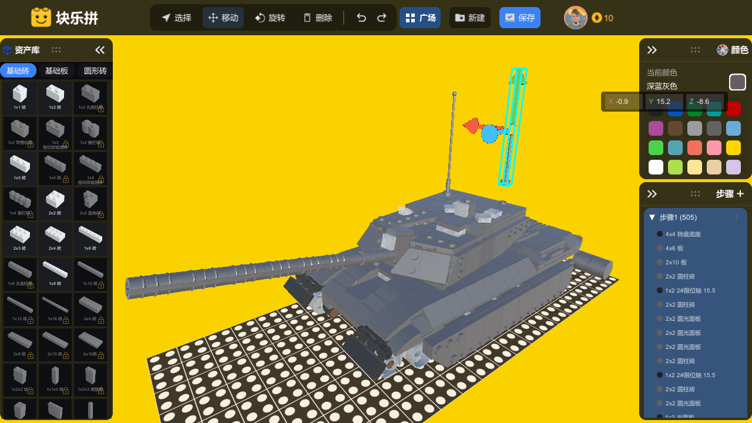Open the user avatar profile

click(576, 18)
